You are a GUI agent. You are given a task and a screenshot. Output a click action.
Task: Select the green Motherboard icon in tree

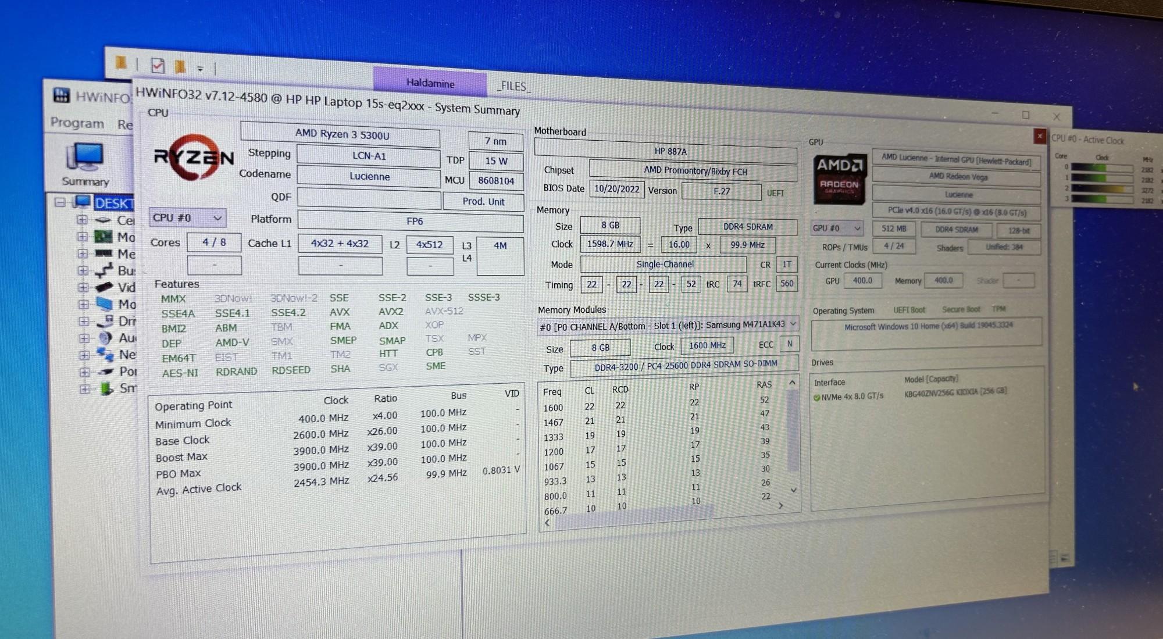[x=104, y=237]
